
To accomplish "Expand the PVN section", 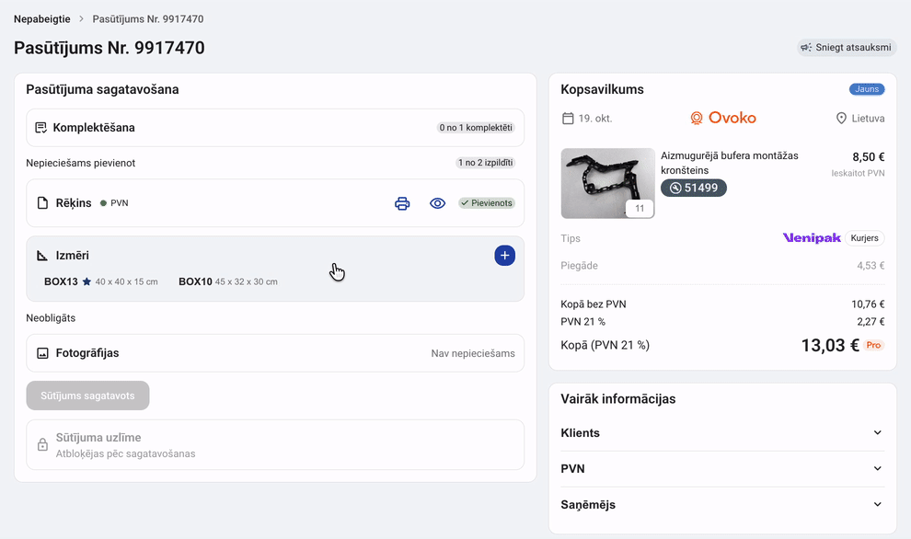I will point(722,469).
